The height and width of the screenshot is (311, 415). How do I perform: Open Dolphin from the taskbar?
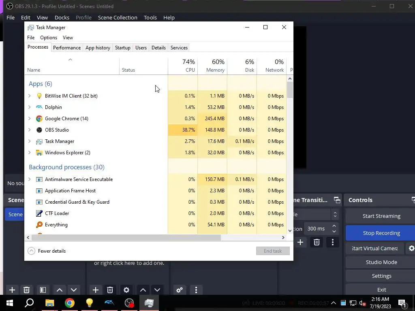(x=109, y=303)
